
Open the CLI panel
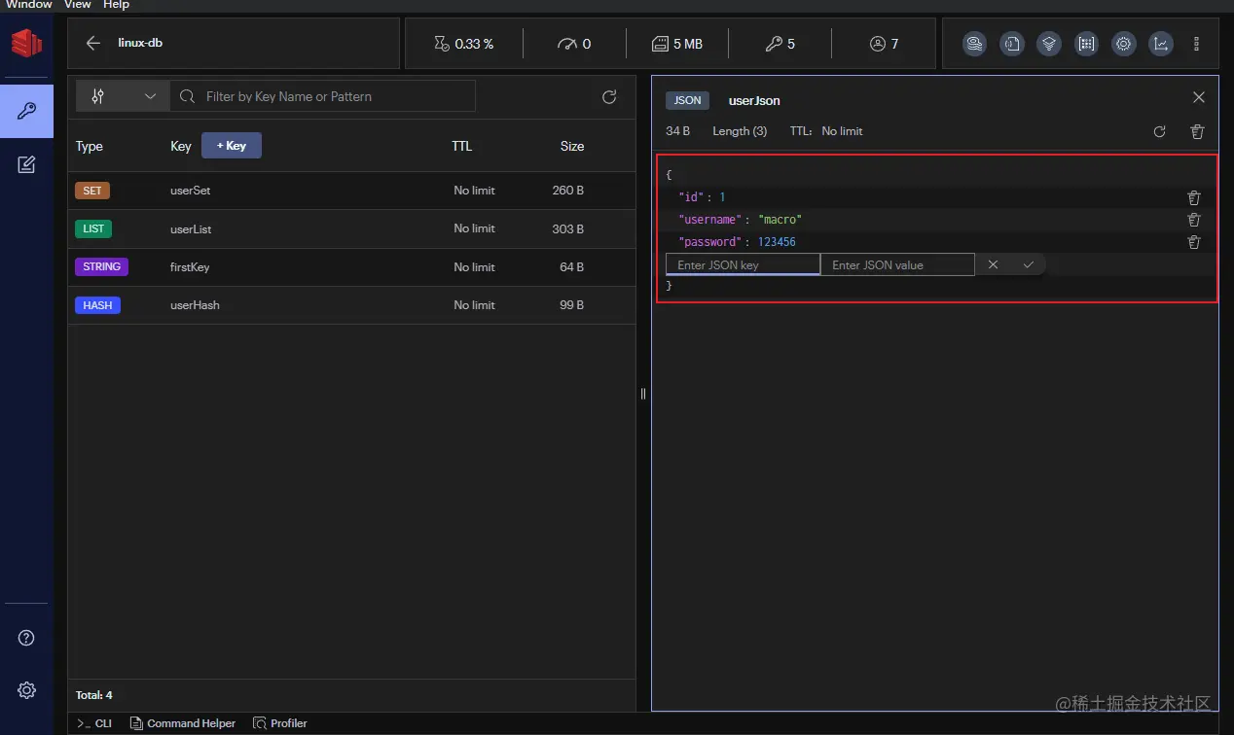[x=94, y=723]
